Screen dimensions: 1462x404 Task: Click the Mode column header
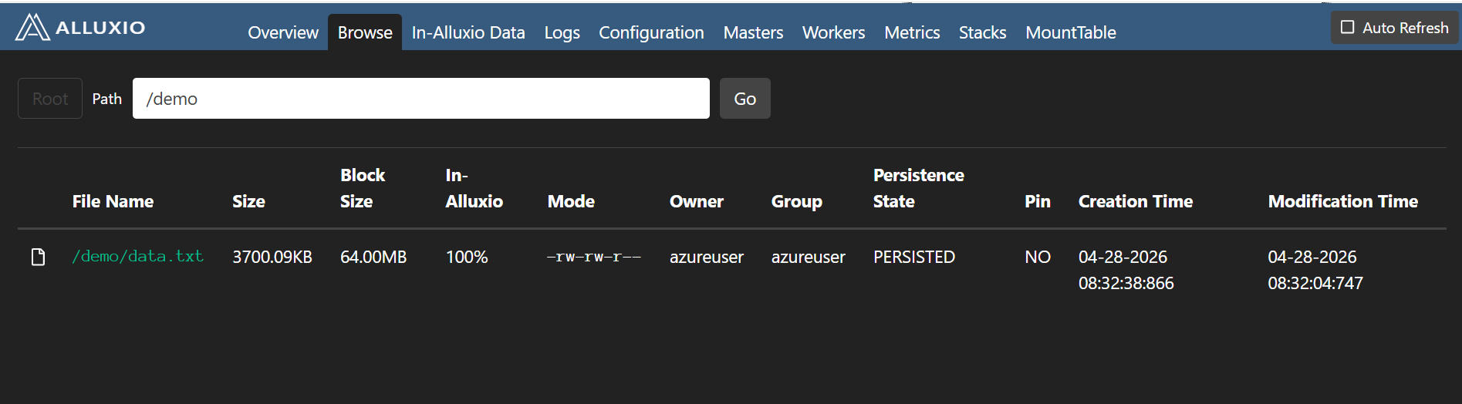tap(571, 201)
